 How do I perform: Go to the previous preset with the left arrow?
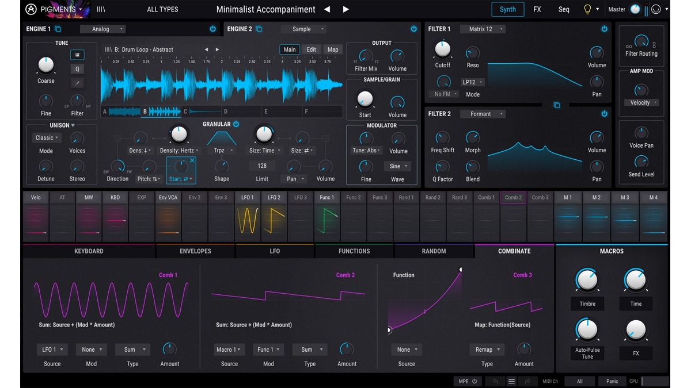327,9
